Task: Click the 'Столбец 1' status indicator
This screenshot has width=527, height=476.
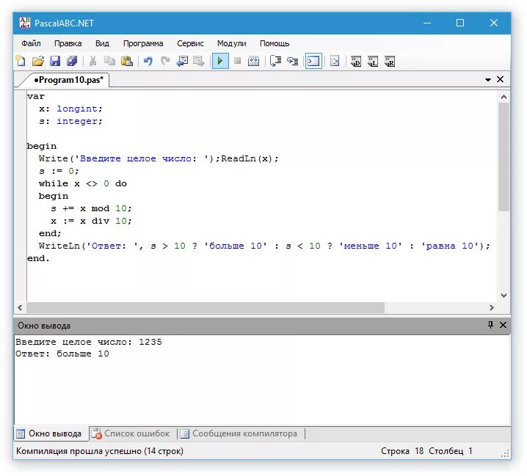Action: (451, 451)
